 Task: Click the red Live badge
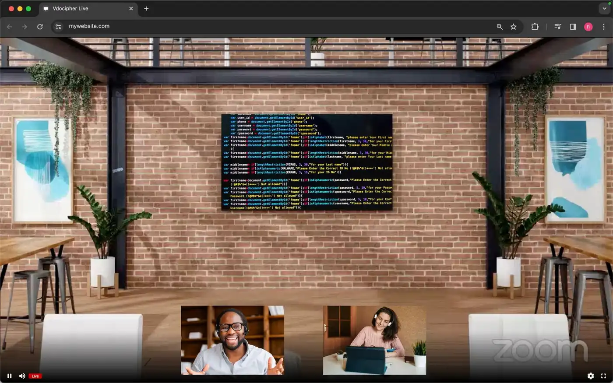point(35,376)
